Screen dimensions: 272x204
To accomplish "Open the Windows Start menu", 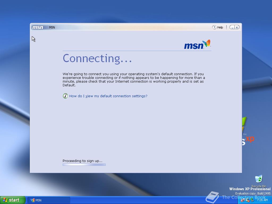I will pos(13,200).
